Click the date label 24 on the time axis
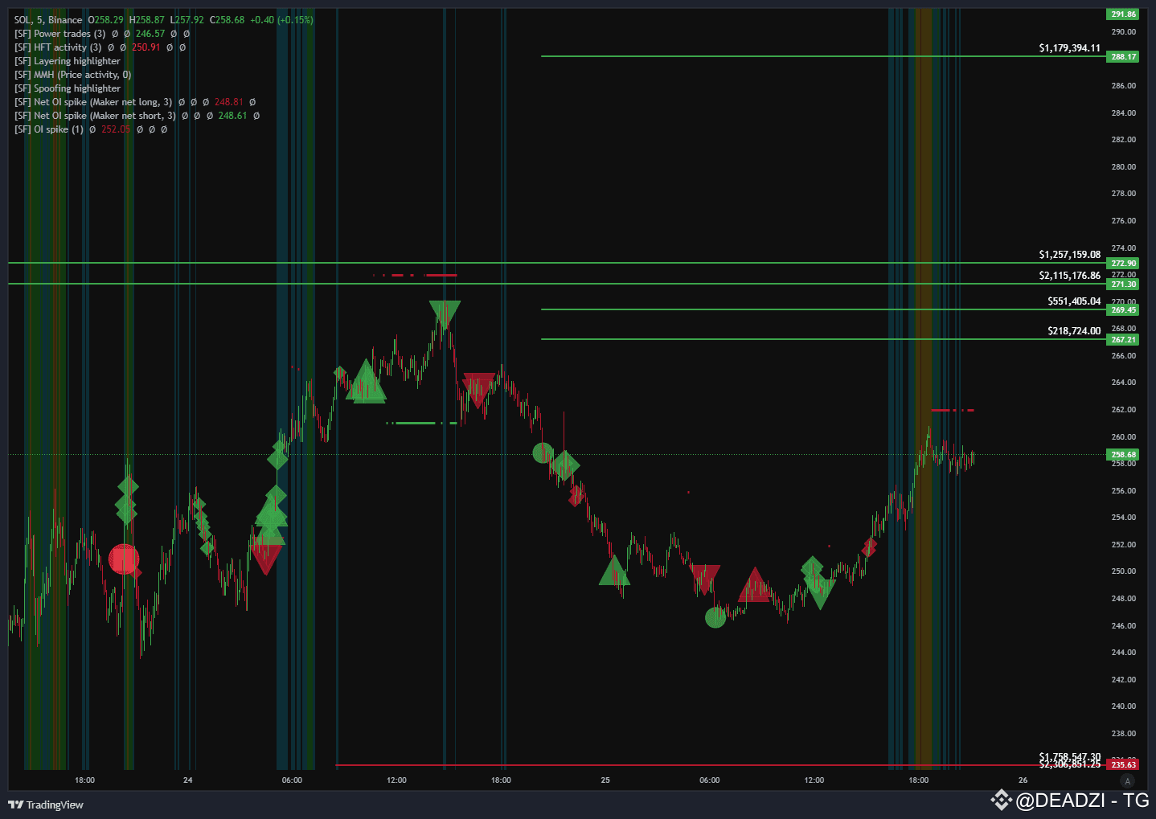The image size is (1156, 819). 187,780
